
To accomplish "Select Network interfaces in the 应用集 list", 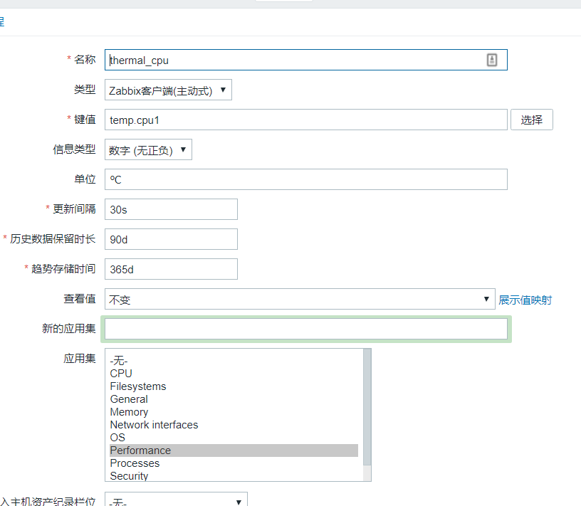I will click(x=234, y=425).
